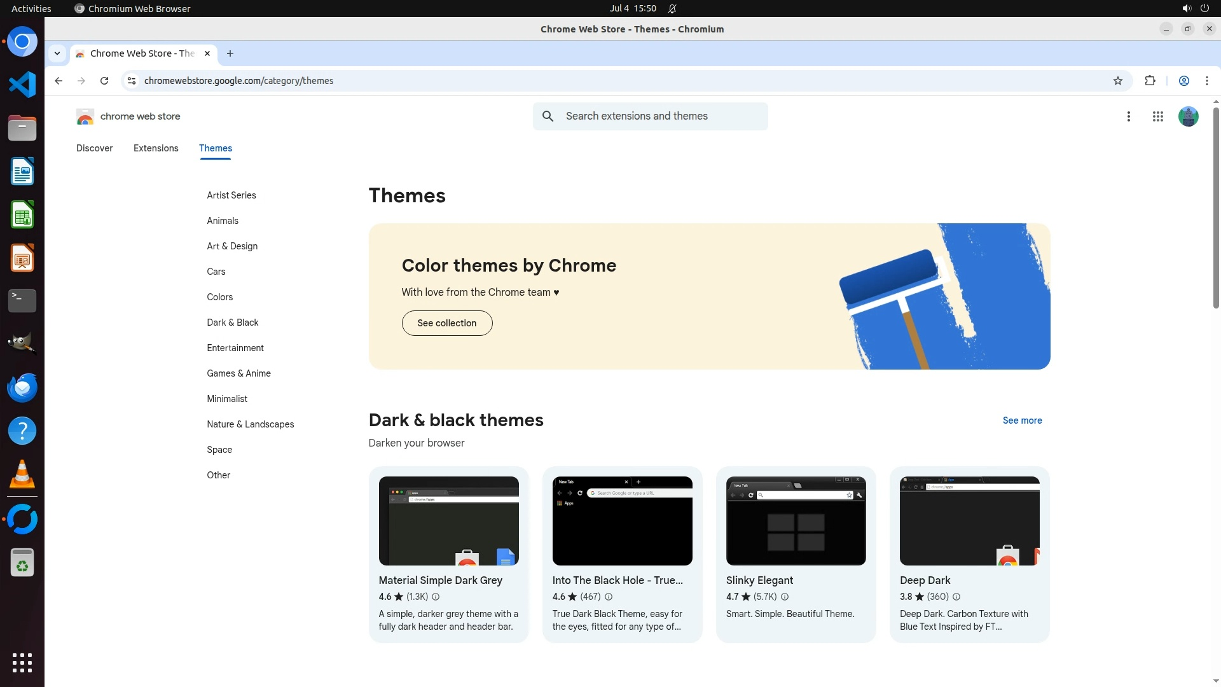Click rating info icon for Slinky Elegant

pos(785,597)
